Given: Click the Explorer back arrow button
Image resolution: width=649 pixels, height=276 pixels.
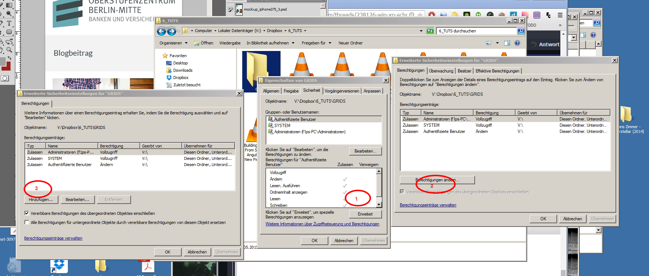Looking at the screenshot, I should 161,31.
